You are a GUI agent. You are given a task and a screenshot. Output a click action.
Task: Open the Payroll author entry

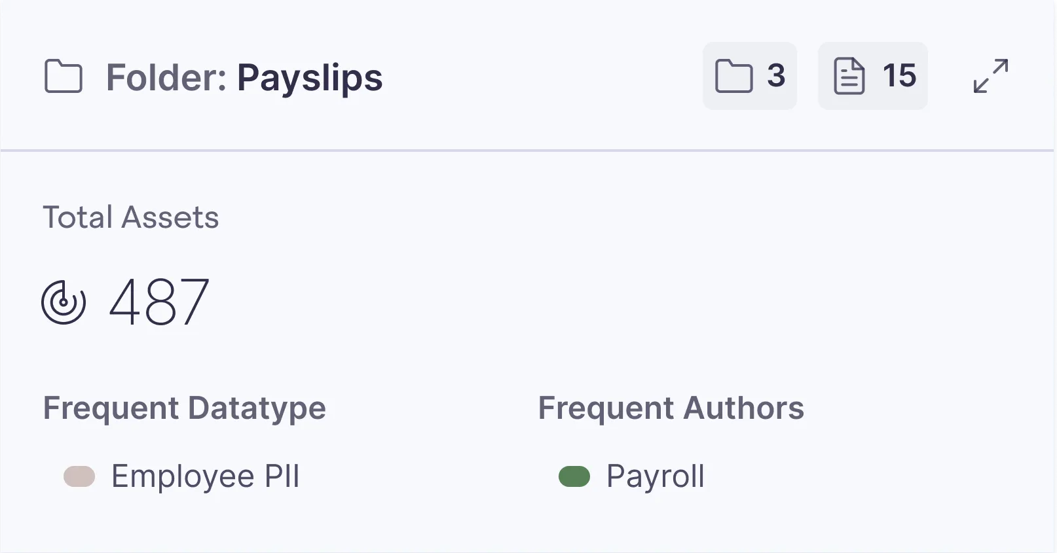pyautogui.click(x=656, y=476)
